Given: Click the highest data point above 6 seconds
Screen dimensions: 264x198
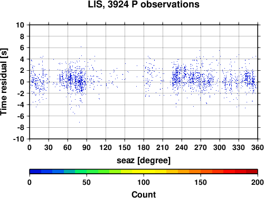Looking at the screenshot, I should (81, 46).
